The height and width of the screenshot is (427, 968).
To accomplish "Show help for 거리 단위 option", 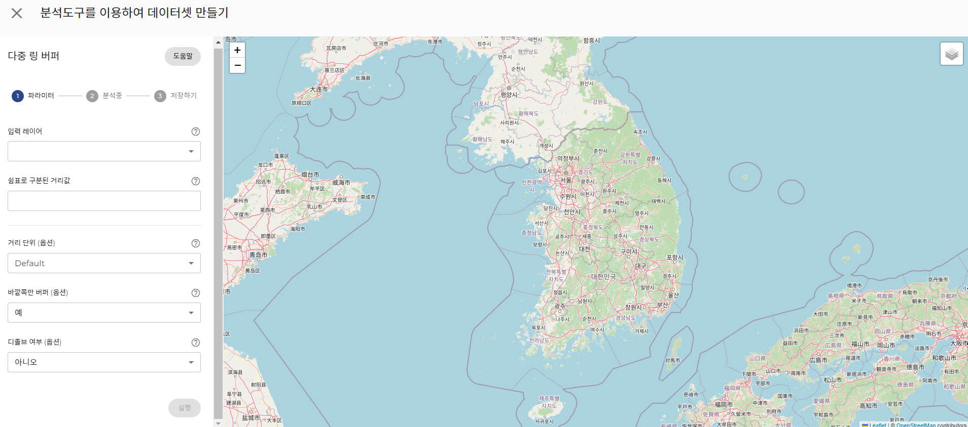I will pyautogui.click(x=196, y=243).
